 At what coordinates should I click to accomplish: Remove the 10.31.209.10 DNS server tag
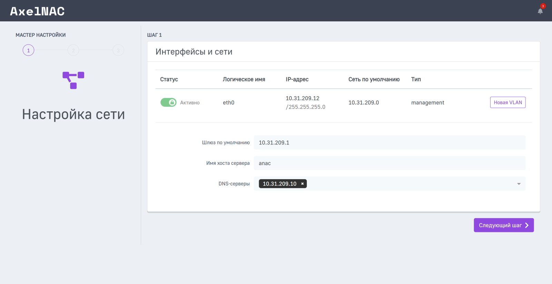[x=303, y=184]
